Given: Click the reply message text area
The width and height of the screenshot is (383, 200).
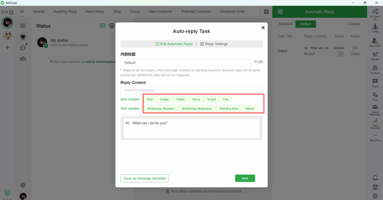Looking at the screenshot, I should [191, 128].
